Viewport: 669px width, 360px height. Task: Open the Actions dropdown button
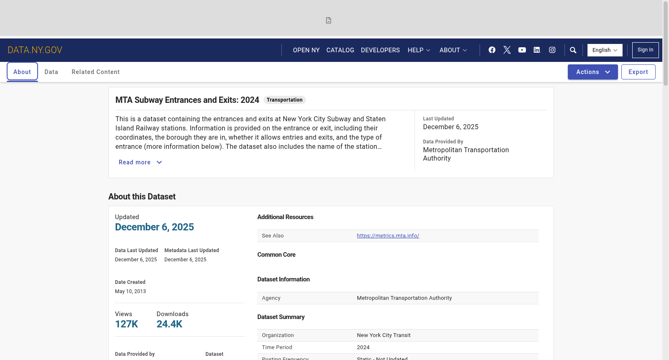point(593,72)
